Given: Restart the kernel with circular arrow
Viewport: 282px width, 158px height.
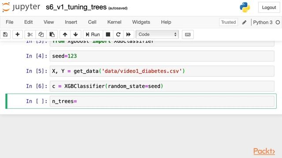Looking at the screenshot, I should [x=118, y=34].
